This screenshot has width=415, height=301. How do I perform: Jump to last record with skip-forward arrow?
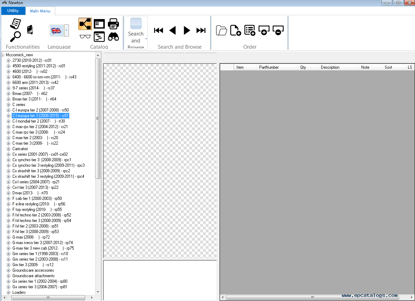click(201, 30)
